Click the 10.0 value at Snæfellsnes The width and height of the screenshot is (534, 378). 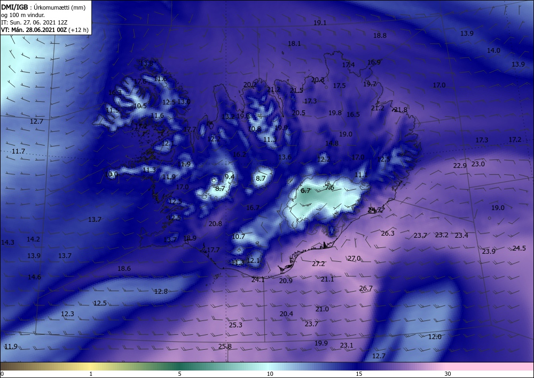(x=112, y=174)
